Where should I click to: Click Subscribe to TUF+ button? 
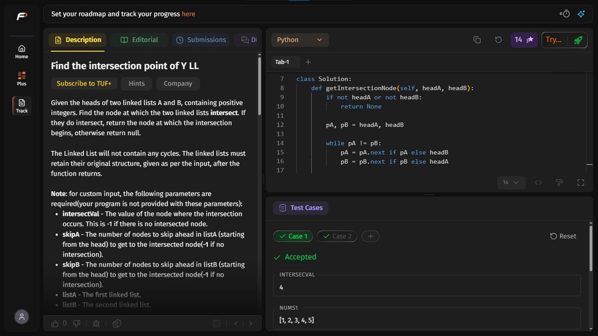pos(84,84)
